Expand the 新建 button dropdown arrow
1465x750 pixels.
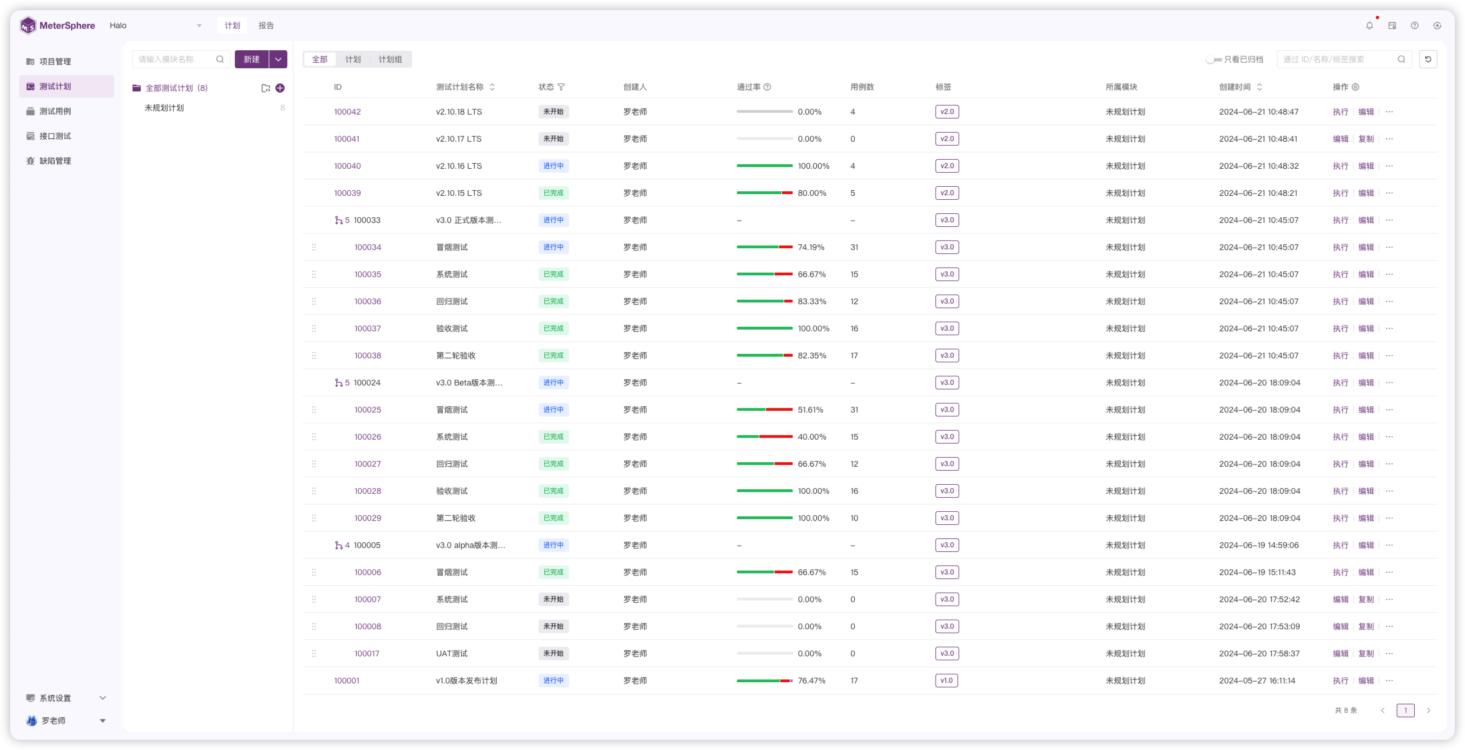coord(278,59)
